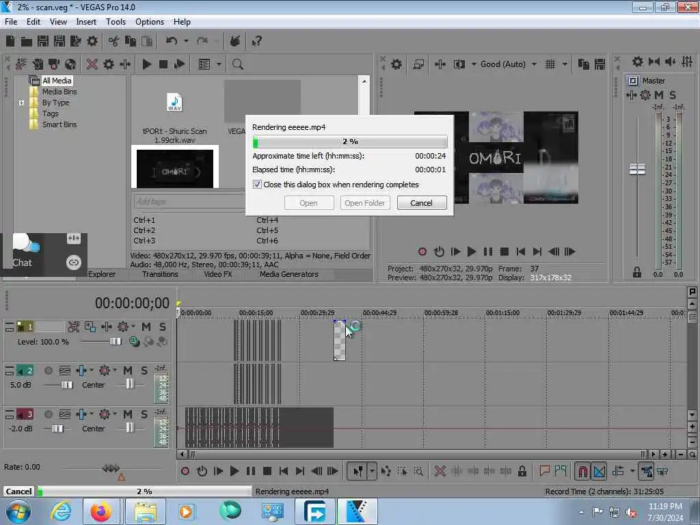Click the Normal edit tool in timeline toolbar
Image resolution: width=700 pixels, height=525 pixels.
point(358,471)
